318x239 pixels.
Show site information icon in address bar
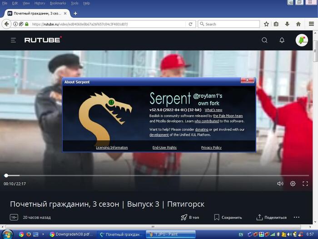pos(15,24)
